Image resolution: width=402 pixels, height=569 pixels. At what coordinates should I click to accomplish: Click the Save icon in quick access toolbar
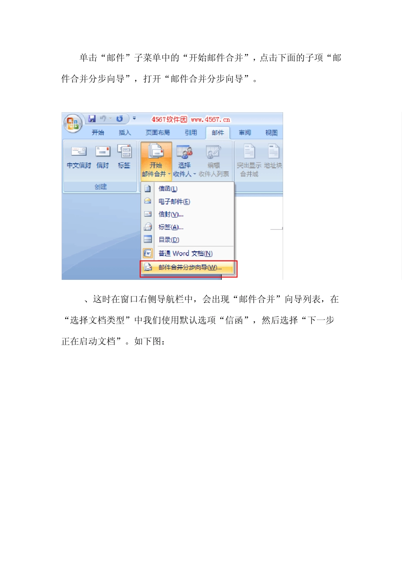[92, 119]
